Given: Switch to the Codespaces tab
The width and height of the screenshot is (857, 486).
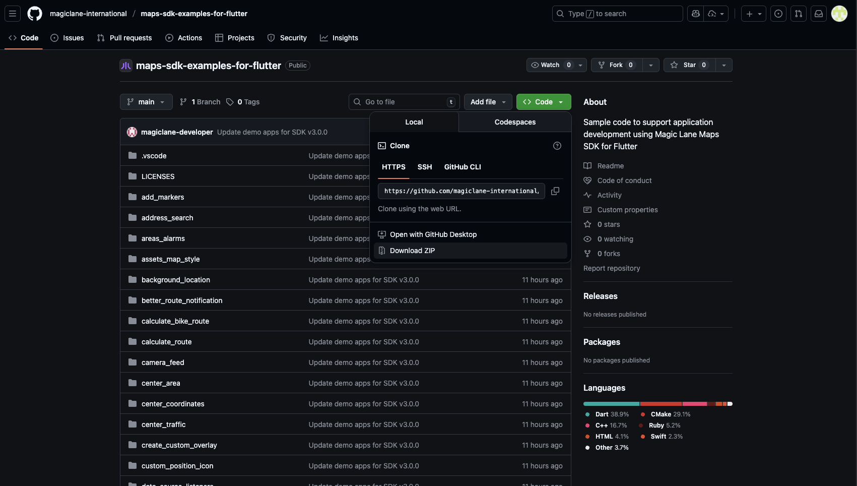Looking at the screenshot, I should pos(515,122).
